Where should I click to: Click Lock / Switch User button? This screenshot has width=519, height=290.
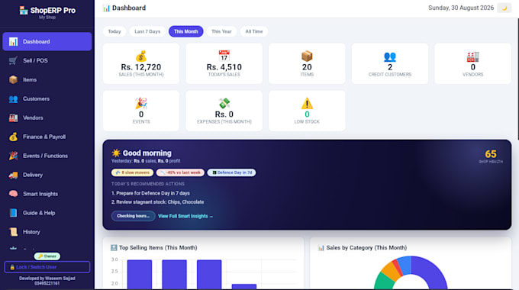point(47,267)
